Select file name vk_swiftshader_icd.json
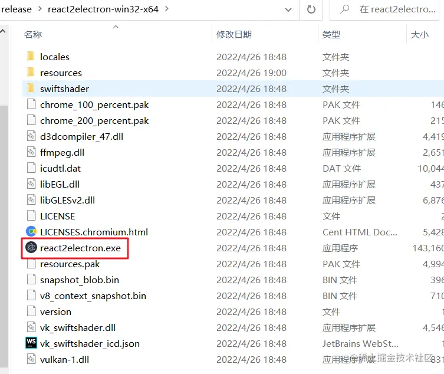444x374 pixels. coord(90,344)
